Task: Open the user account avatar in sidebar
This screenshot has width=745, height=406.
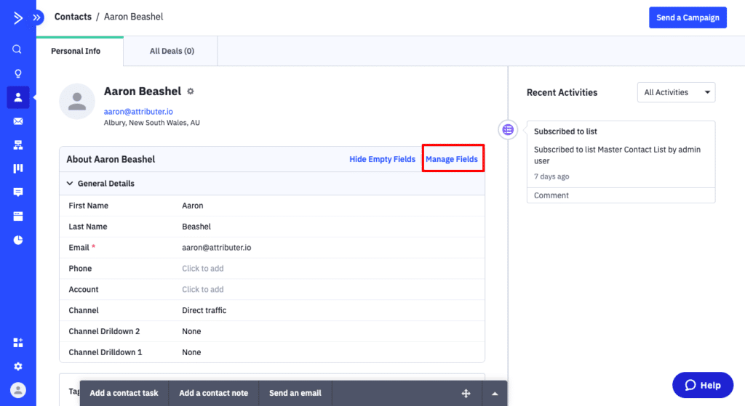Action: (x=18, y=390)
